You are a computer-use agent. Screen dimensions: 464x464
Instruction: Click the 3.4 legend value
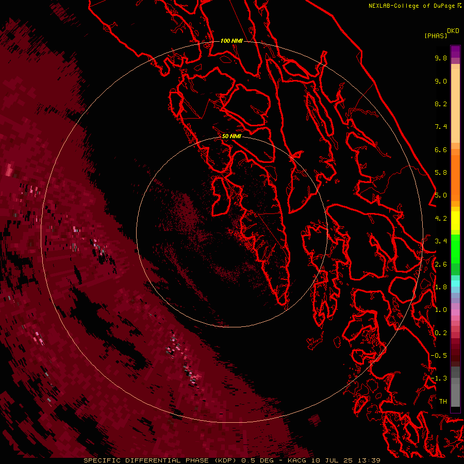[441, 241]
